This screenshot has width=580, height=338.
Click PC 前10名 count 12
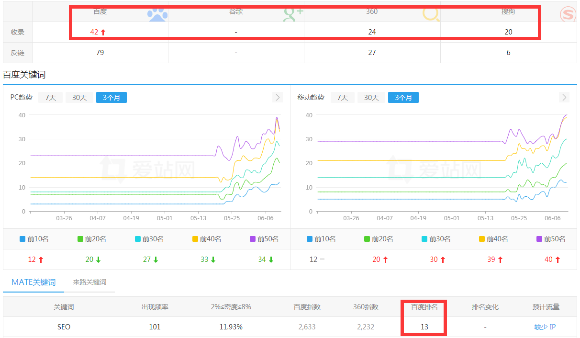click(x=32, y=259)
